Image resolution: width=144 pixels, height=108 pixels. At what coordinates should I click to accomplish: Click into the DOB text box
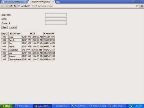(56, 19)
